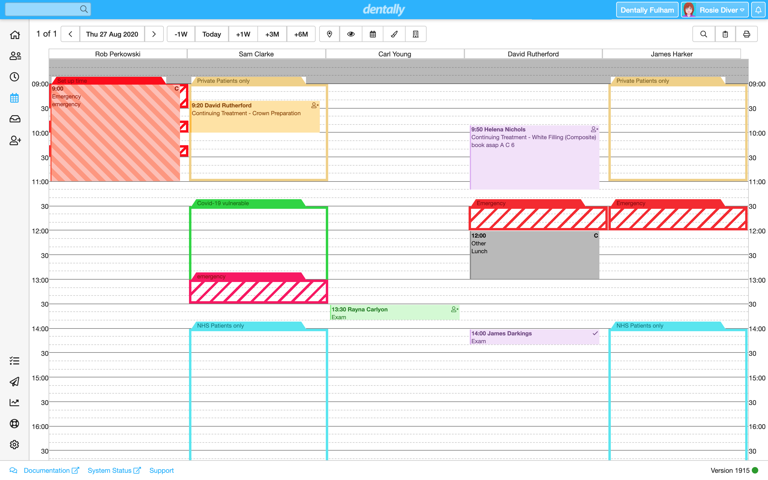Open the reports chart icon
The height and width of the screenshot is (480, 768).
click(x=15, y=403)
